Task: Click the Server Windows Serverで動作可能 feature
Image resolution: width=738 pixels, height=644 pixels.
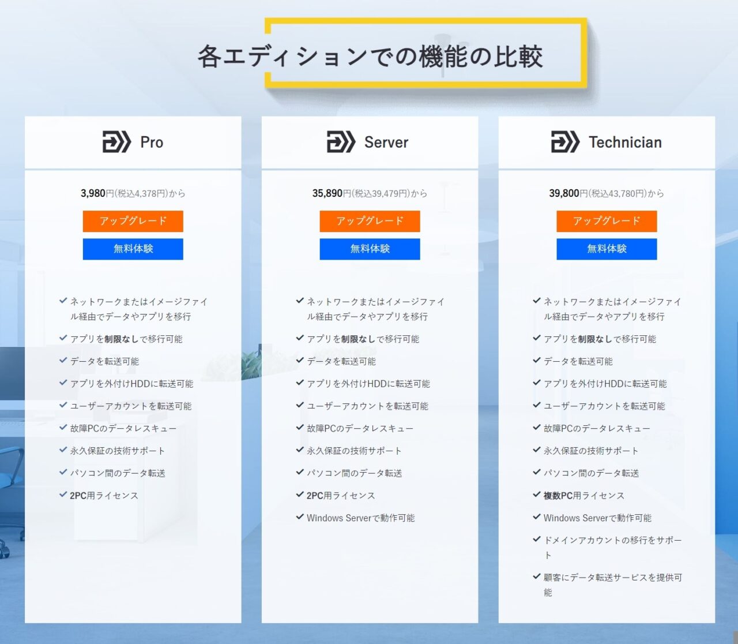Action: (x=360, y=518)
